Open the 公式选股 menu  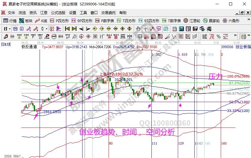(58, 13)
